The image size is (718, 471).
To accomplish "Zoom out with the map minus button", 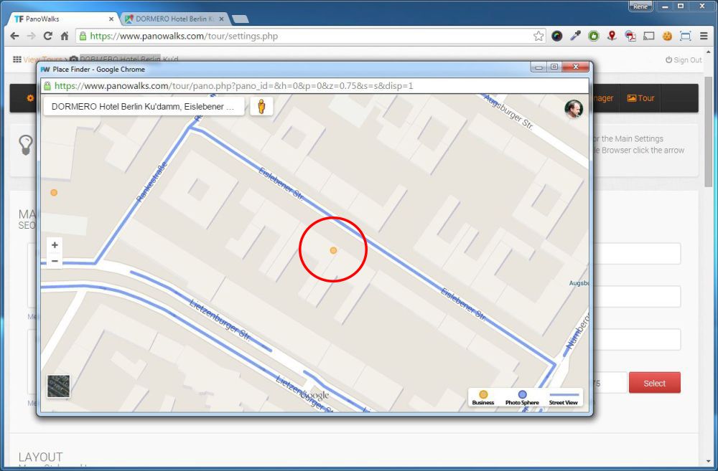I will coord(55,261).
